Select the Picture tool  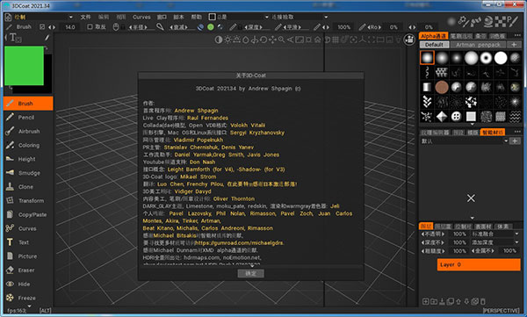(x=28, y=256)
